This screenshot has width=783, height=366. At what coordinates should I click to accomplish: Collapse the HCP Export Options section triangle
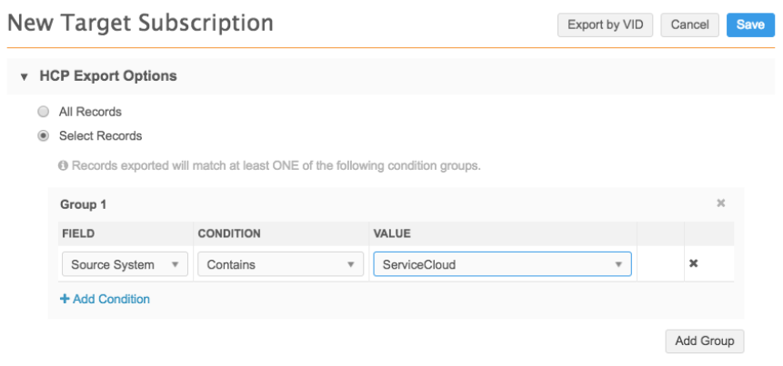click(24, 76)
